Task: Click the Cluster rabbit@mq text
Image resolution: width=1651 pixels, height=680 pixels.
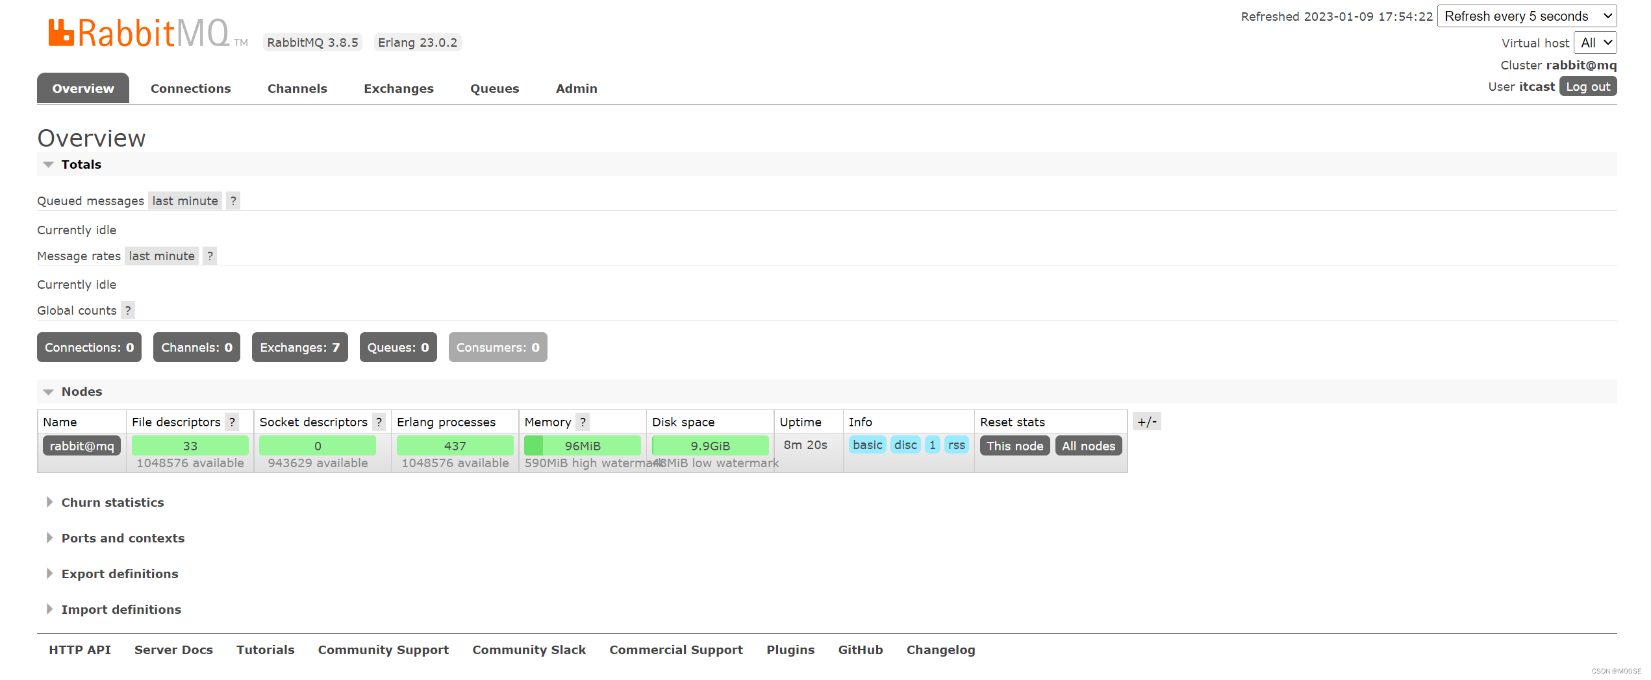Action: (x=1559, y=65)
